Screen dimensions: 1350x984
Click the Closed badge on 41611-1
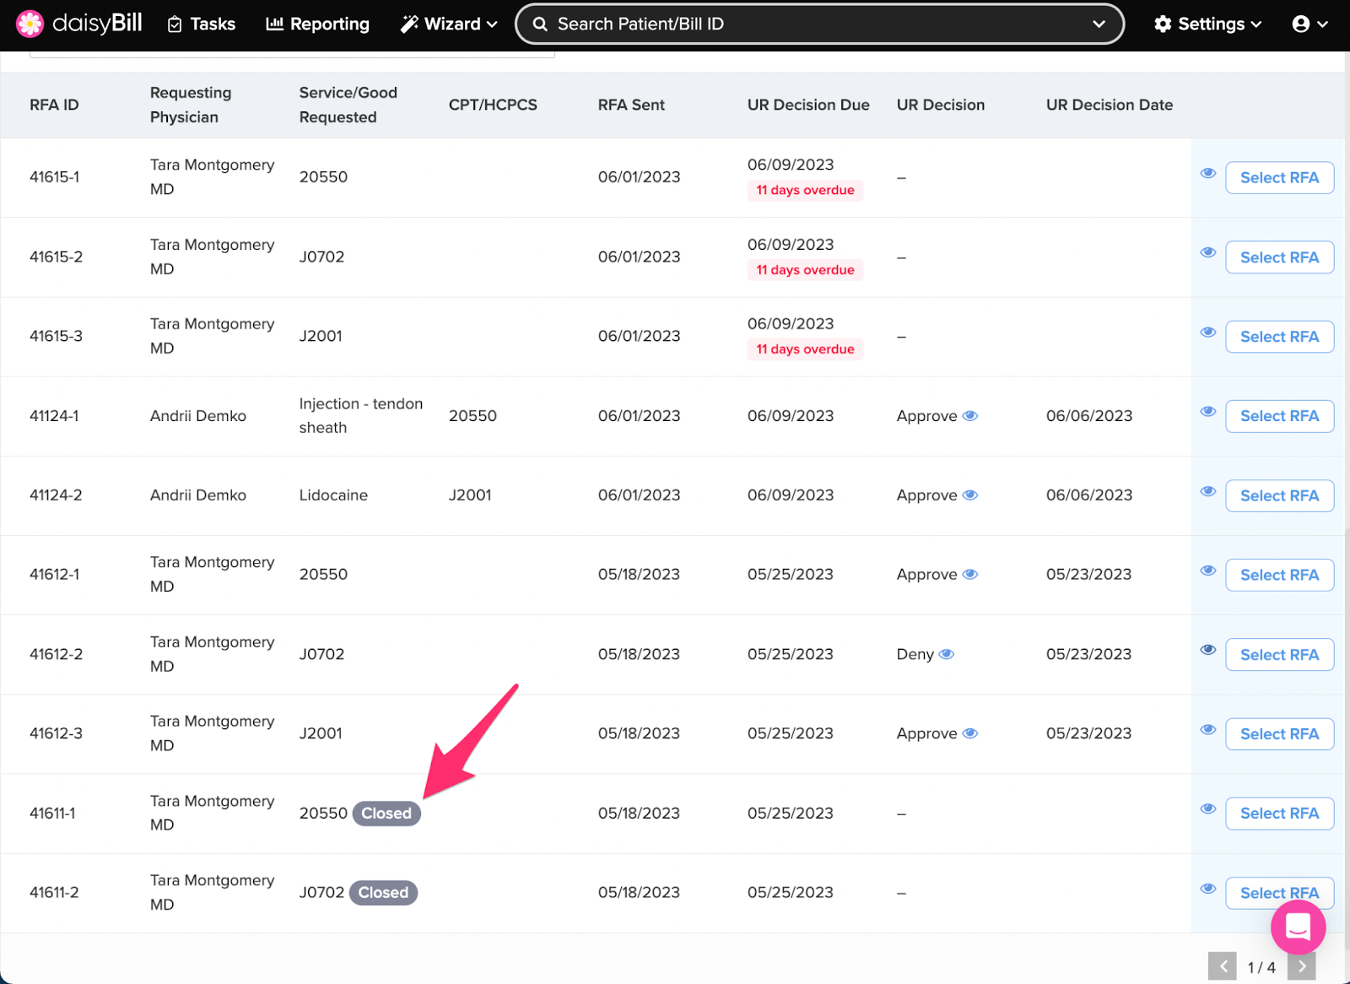(386, 814)
